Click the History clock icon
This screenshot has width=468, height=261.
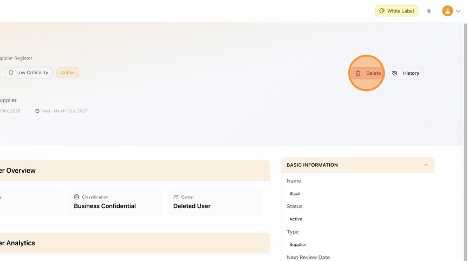(x=395, y=73)
